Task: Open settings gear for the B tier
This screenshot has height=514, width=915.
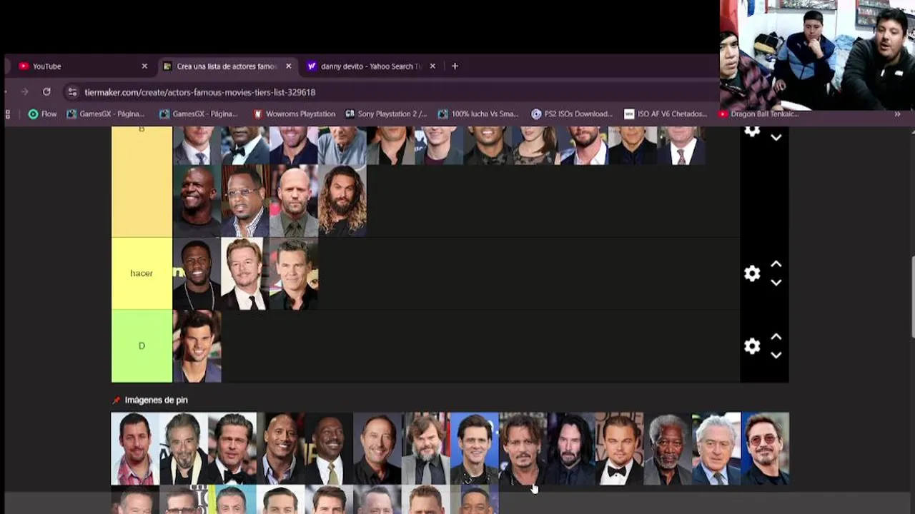Action: tap(751, 131)
